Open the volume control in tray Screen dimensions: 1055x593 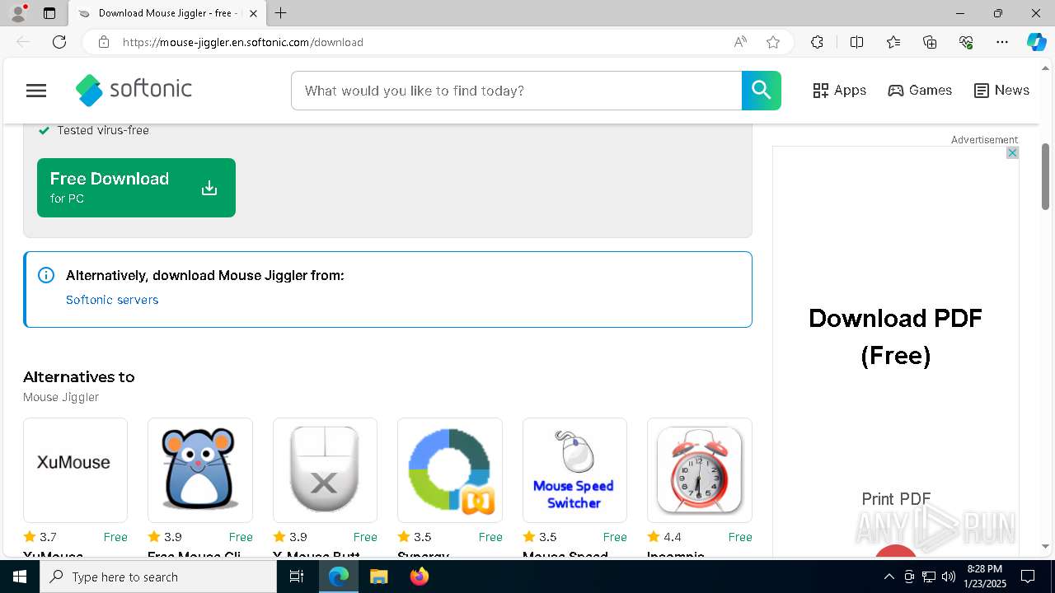[948, 577]
